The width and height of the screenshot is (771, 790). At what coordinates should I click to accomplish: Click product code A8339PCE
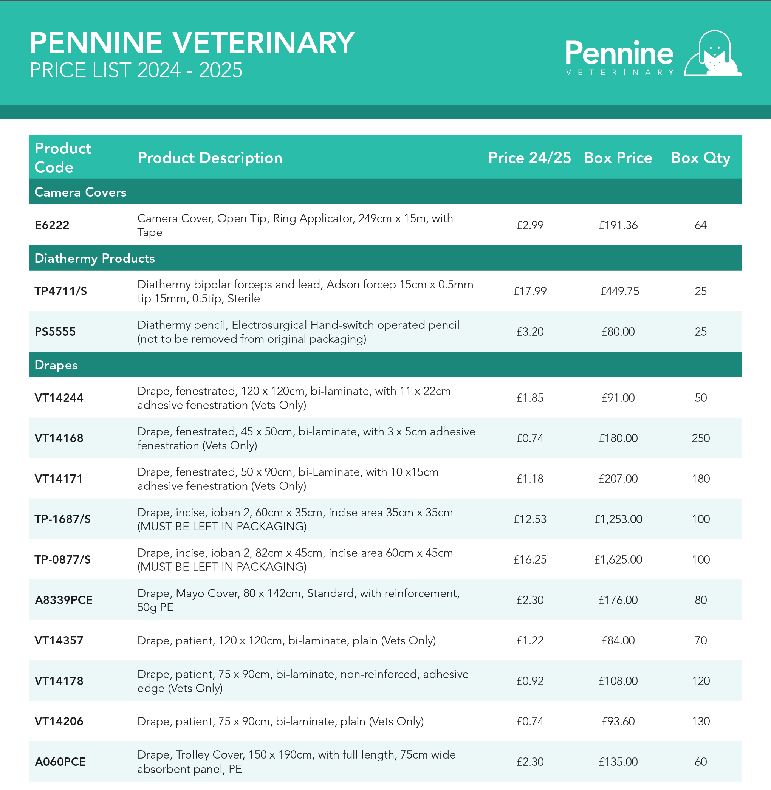63,600
